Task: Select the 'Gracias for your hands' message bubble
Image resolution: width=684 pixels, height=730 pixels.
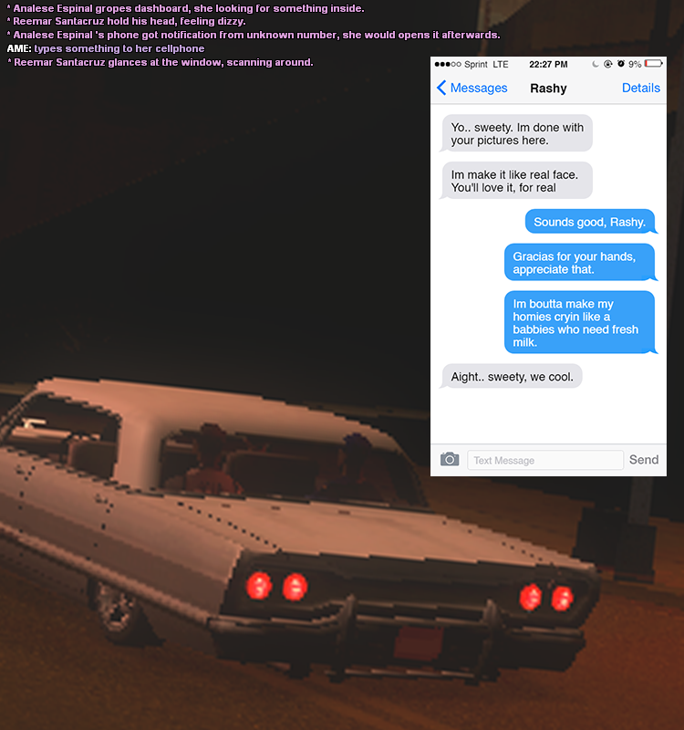Action: point(581,262)
